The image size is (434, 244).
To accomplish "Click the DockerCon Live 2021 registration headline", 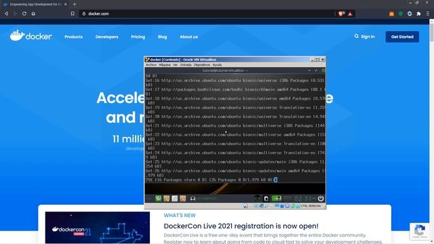I will 241,226.
